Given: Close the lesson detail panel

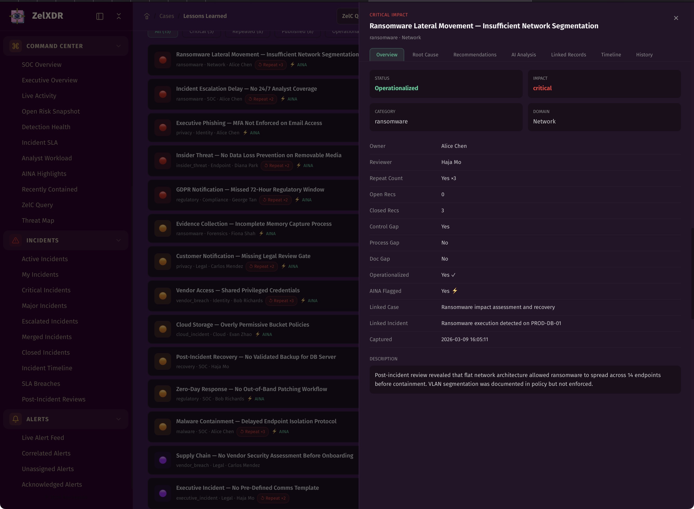Looking at the screenshot, I should 676,18.
